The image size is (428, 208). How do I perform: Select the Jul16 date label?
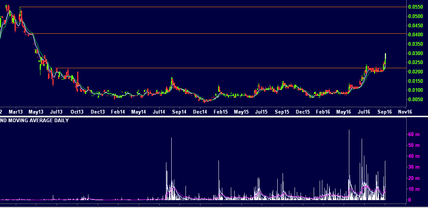coord(364,112)
